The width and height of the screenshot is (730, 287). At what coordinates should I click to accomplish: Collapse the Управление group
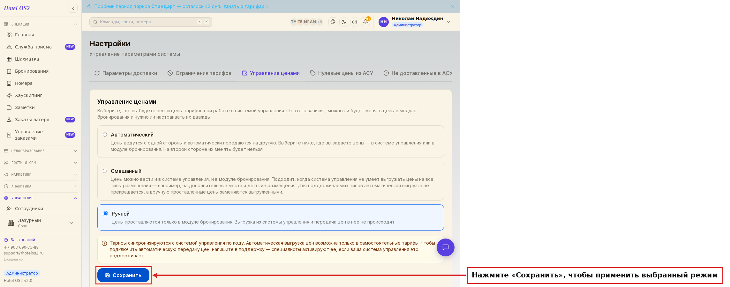coord(41,198)
